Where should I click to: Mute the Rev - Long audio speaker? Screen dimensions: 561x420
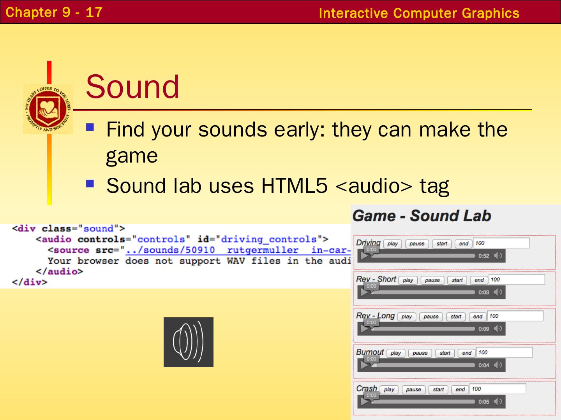point(497,329)
